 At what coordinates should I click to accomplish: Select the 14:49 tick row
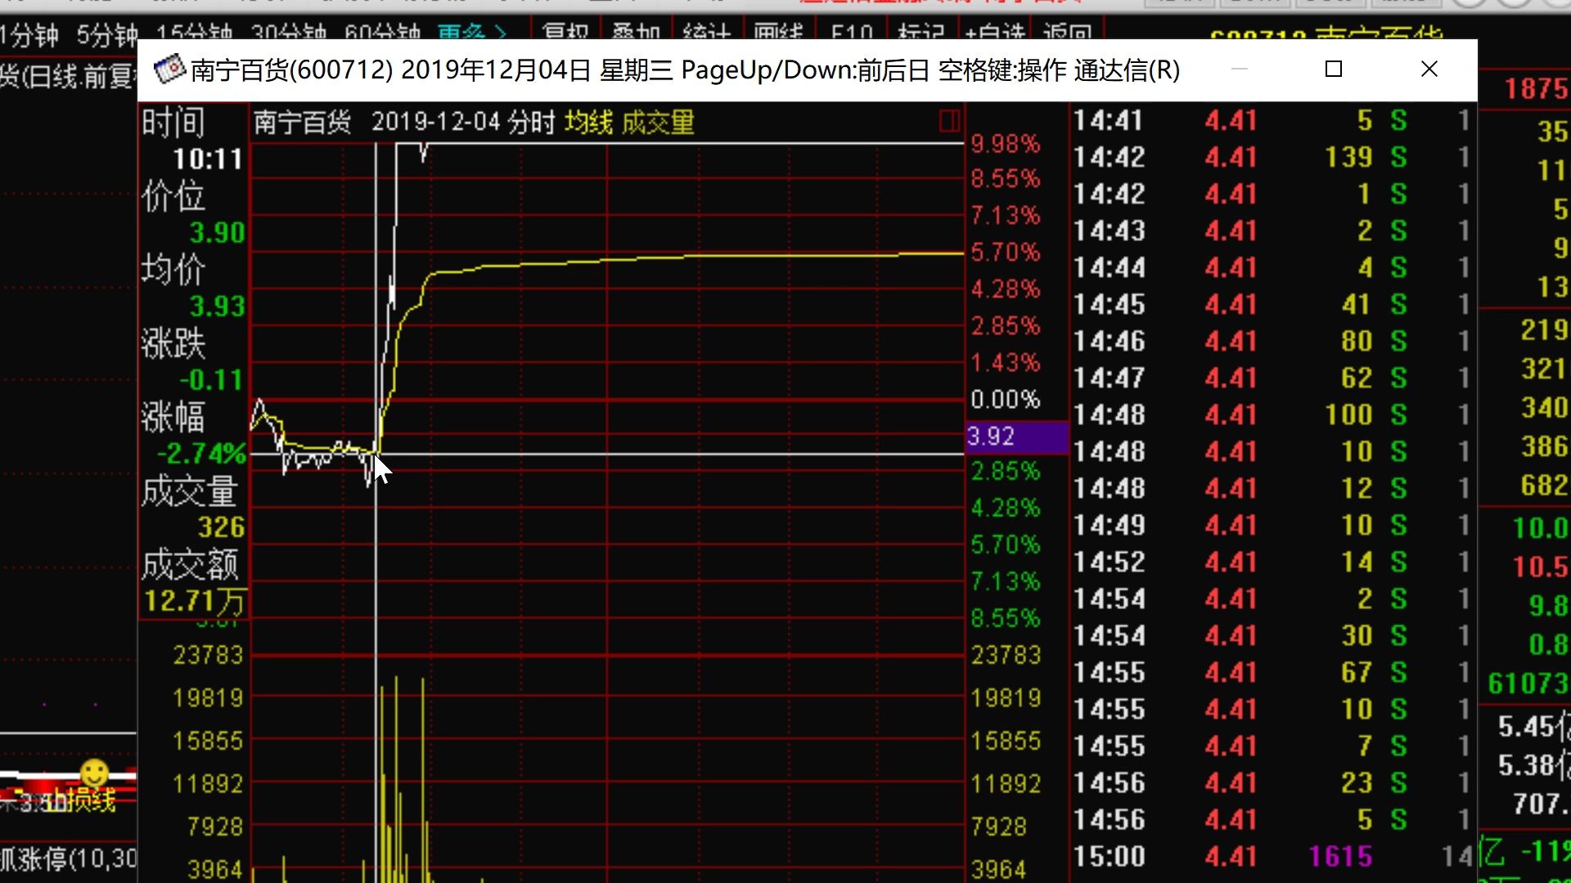[x=1273, y=526]
